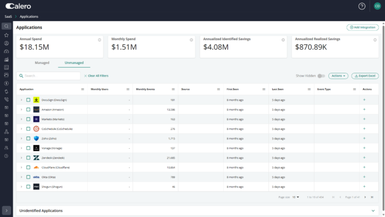This screenshot has width=385, height=217.
Task: Switch to the Managed tab
Action: pos(42,63)
